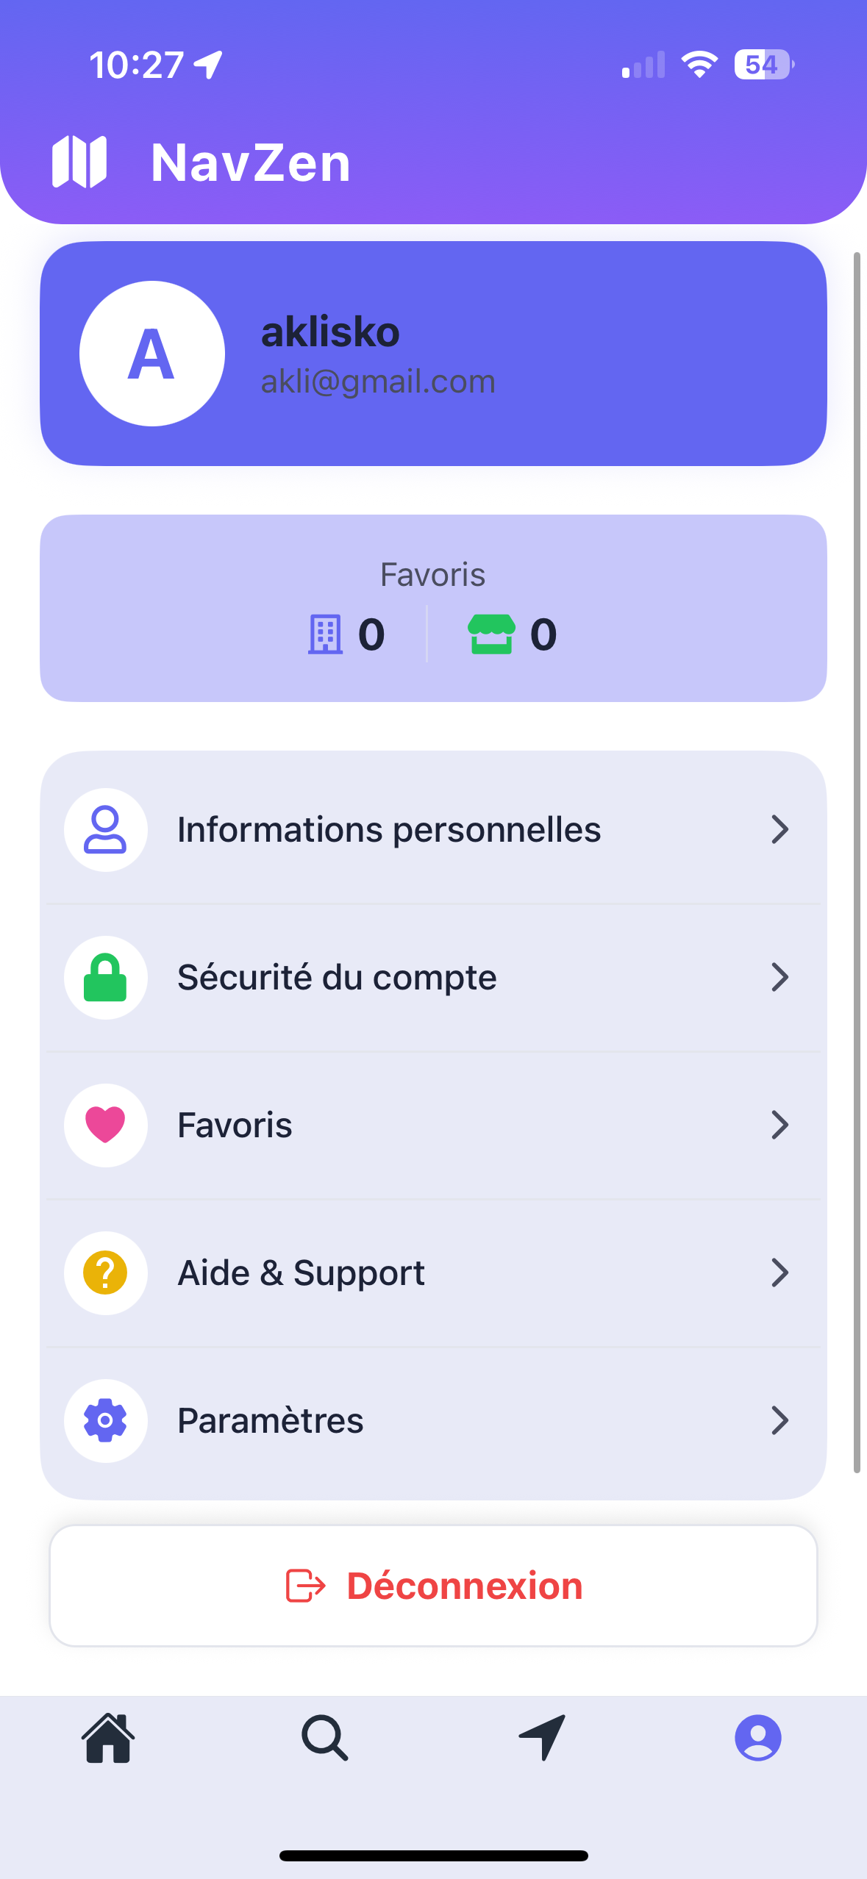Tap the green lock security icon
The image size is (867, 1879).
(105, 978)
